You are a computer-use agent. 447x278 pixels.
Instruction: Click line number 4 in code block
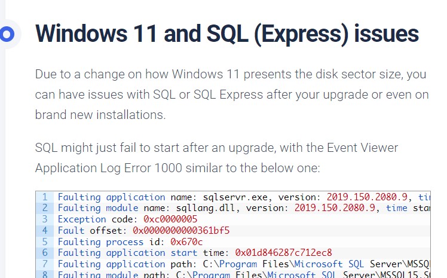pyautogui.click(x=45, y=230)
